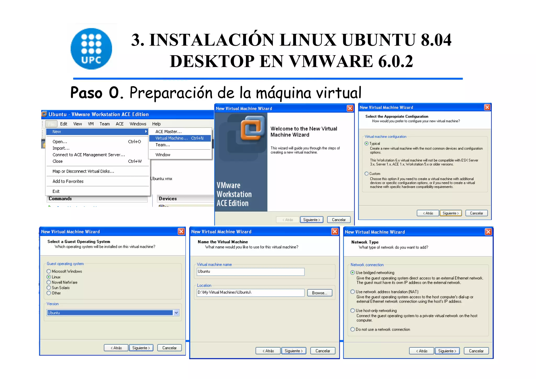Image resolution: width=536 pixels, height=379 pixels.
Task: Choose Close in the File menu
Action: (x=97, y=161)
